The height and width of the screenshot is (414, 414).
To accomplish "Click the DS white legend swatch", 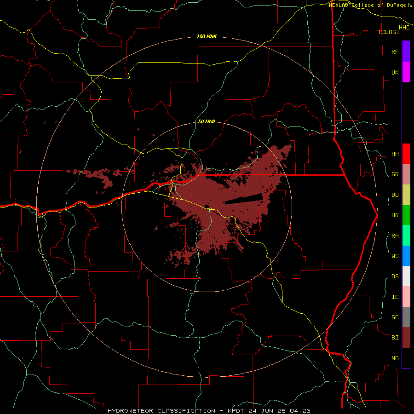I will pos(406,276).
